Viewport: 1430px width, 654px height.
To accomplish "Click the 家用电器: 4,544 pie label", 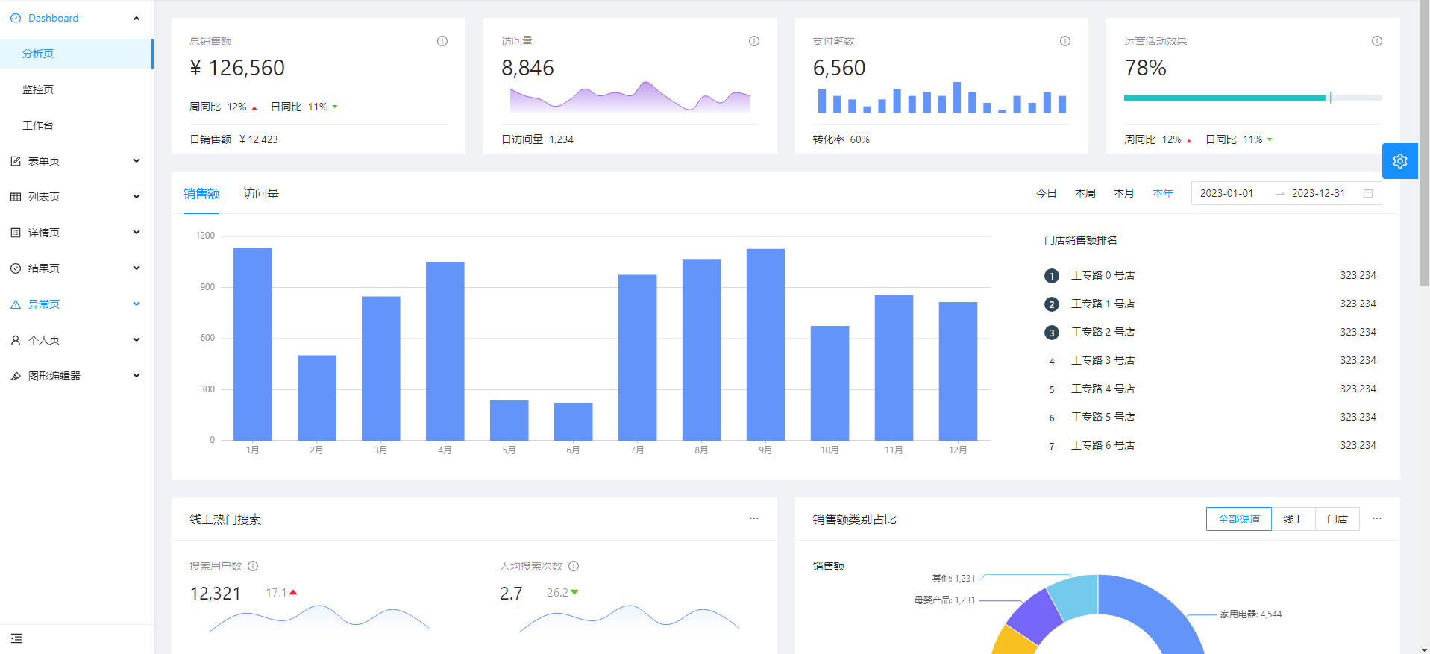I will pos(1251,614).
